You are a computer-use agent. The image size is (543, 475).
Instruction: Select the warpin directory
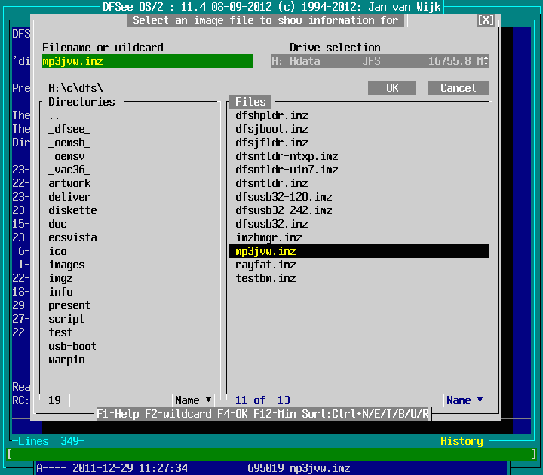(x=66, y=360)
